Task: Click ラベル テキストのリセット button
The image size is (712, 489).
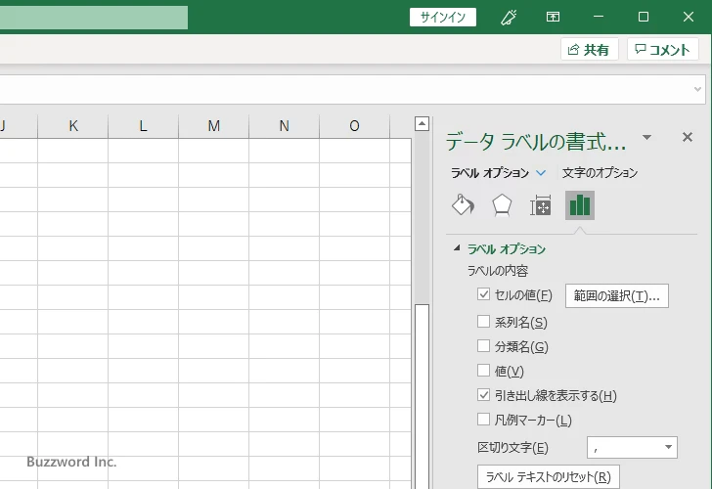Action: [549, 476]
